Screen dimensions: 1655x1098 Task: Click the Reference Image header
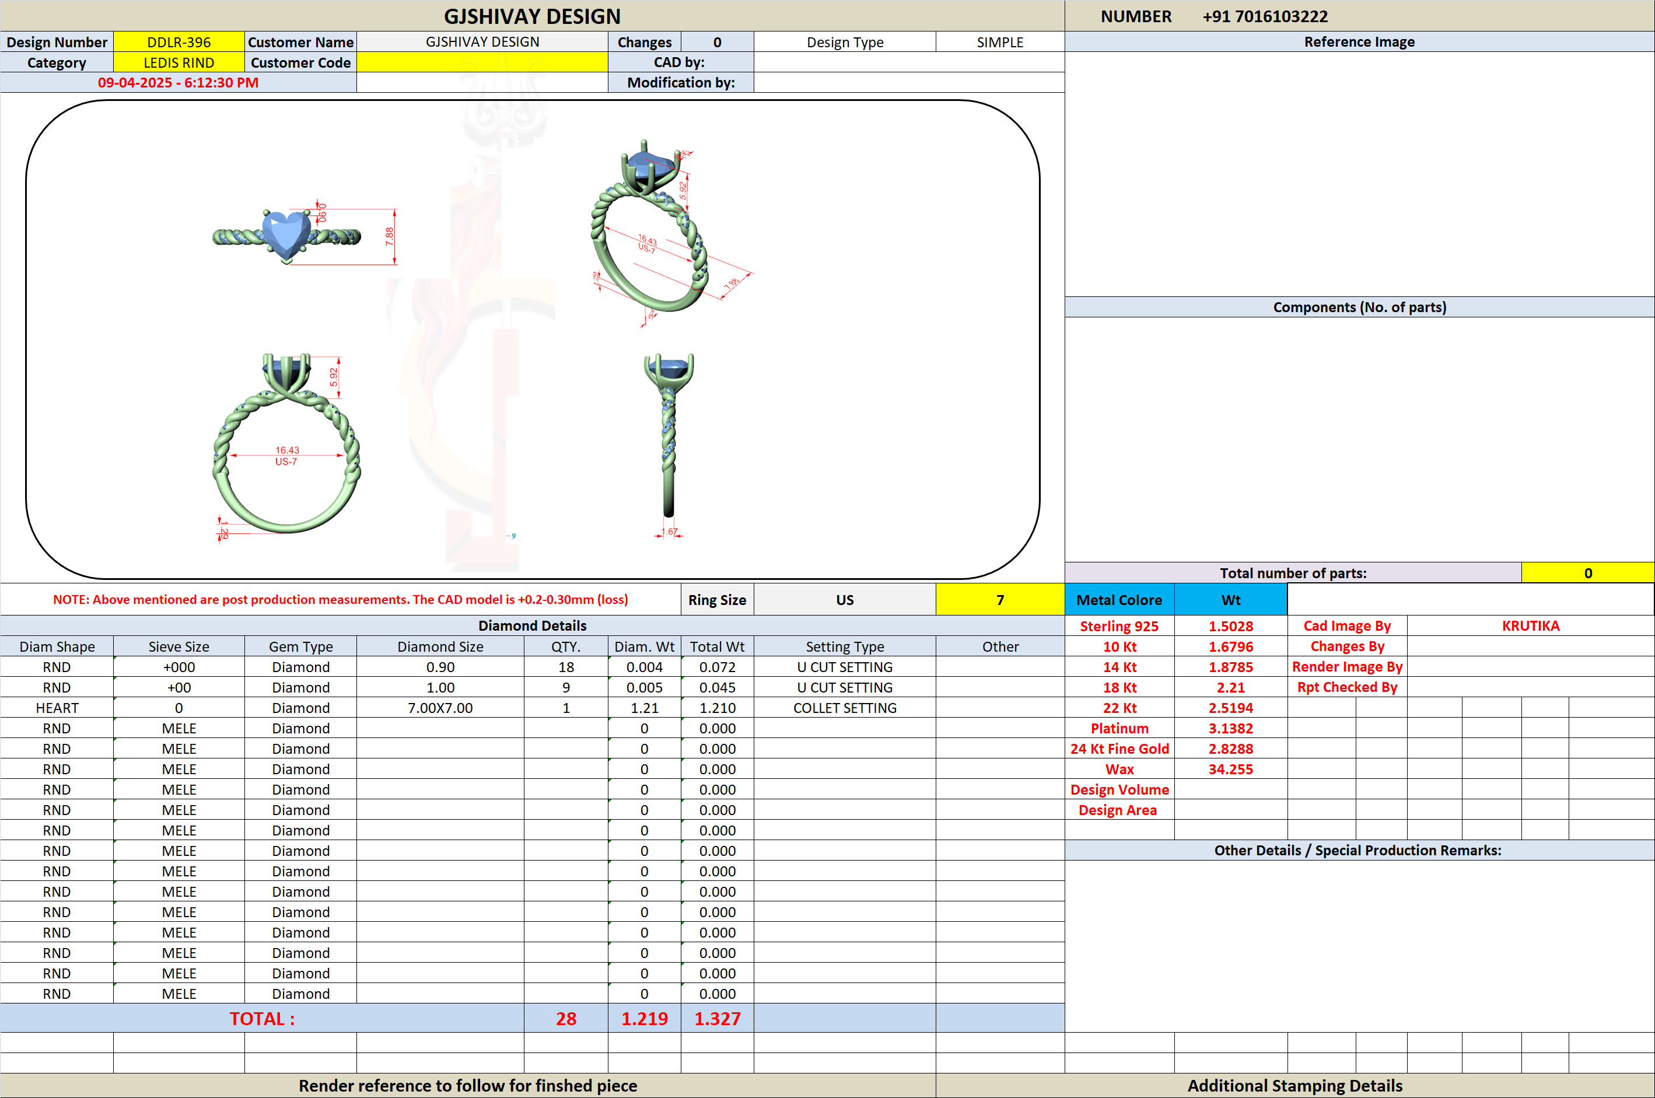(x=1359, y=42)
